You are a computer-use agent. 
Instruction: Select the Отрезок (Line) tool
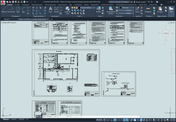[4, 9]
